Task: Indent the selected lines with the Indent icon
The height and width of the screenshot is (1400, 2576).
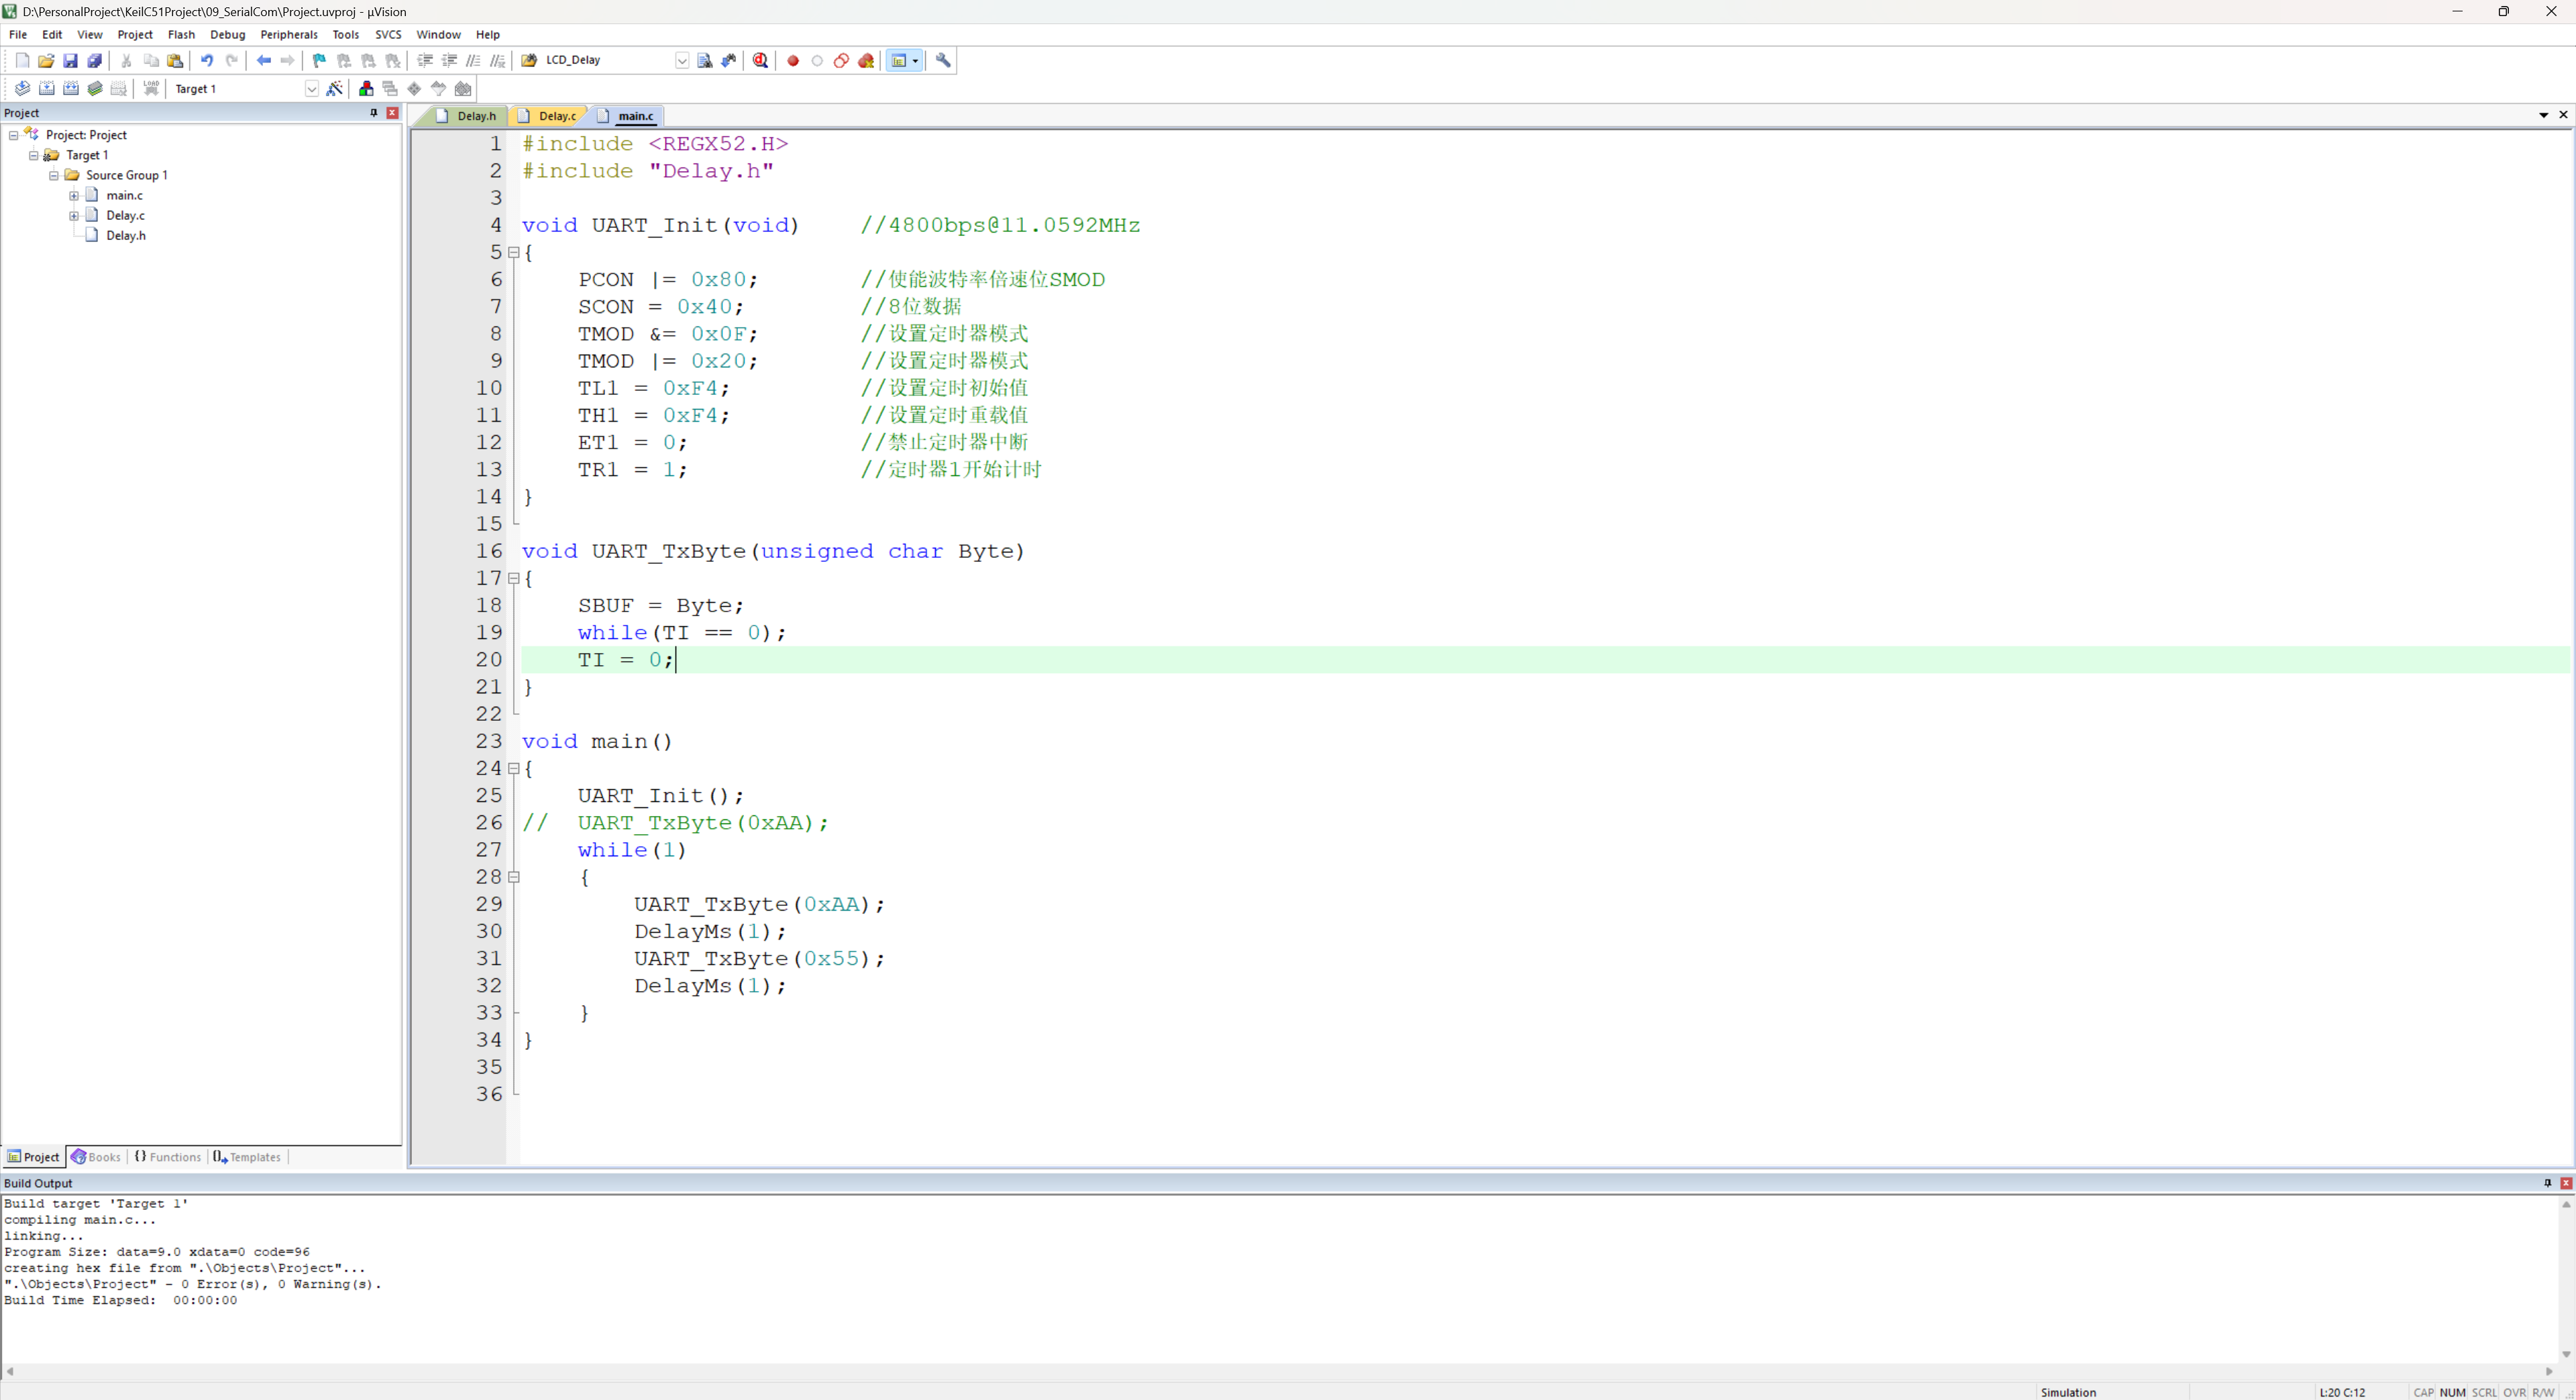Action: (x=425, y=60)
